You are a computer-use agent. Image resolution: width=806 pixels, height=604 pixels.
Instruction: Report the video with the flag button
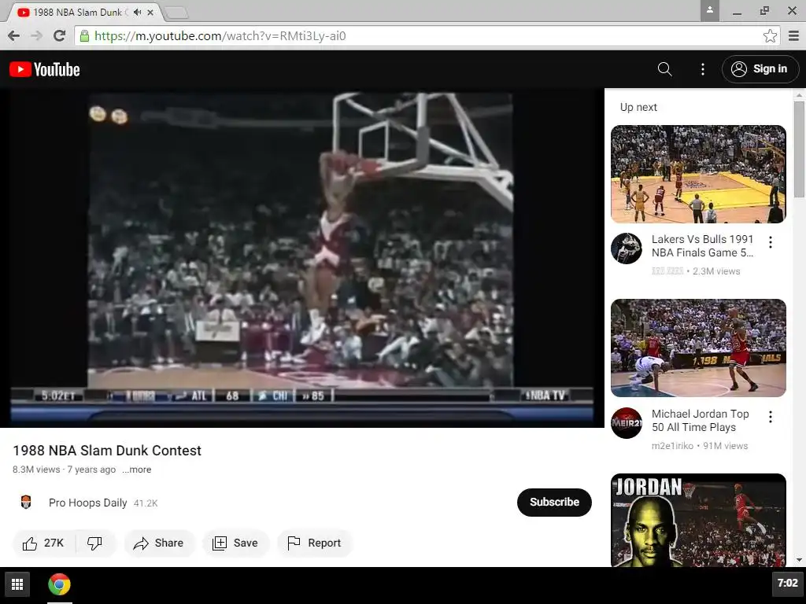pyautogui.click(x=314, y=543)
